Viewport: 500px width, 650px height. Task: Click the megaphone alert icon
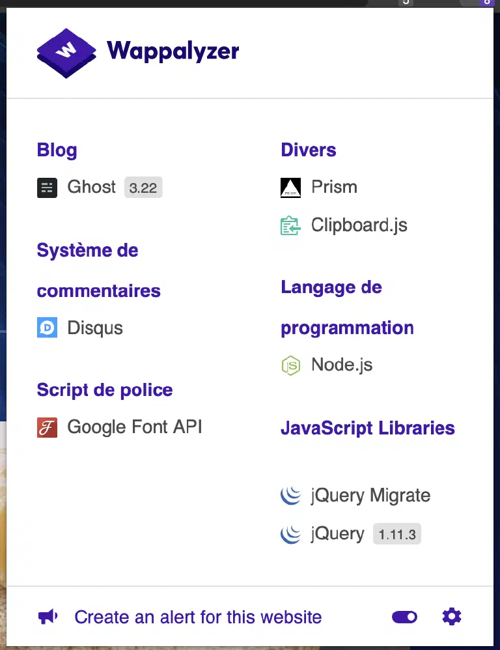pyautogui.click(x=48, y=617)
